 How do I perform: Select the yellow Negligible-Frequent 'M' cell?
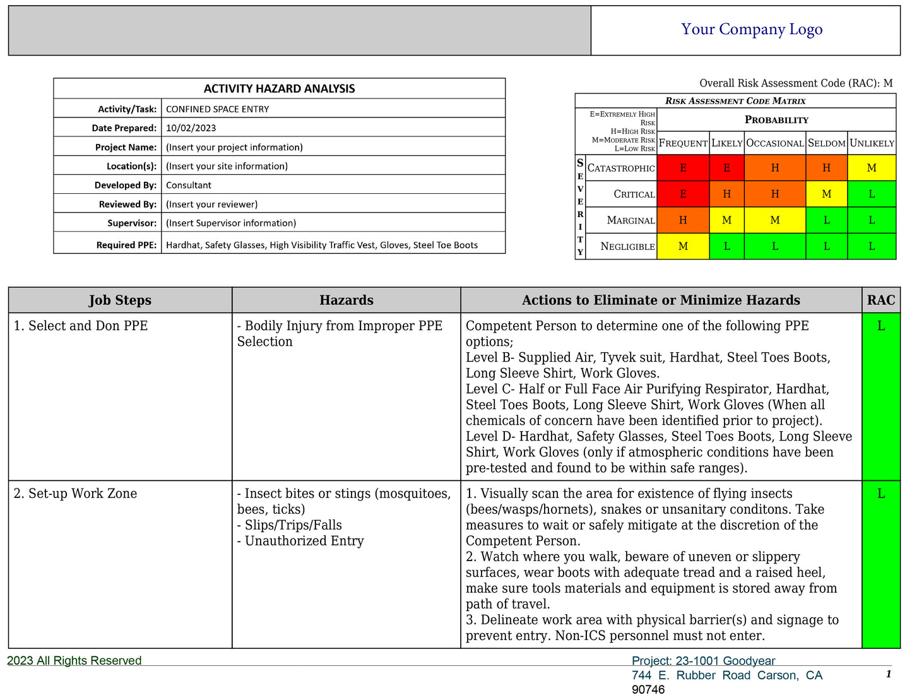[x=683, y=246]
